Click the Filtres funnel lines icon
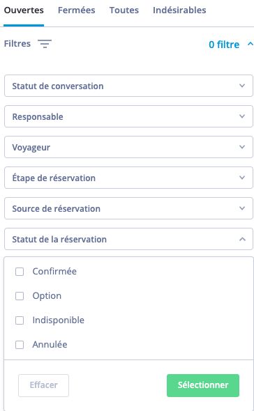Screen dimensions: 254x411 pos(45,44)
